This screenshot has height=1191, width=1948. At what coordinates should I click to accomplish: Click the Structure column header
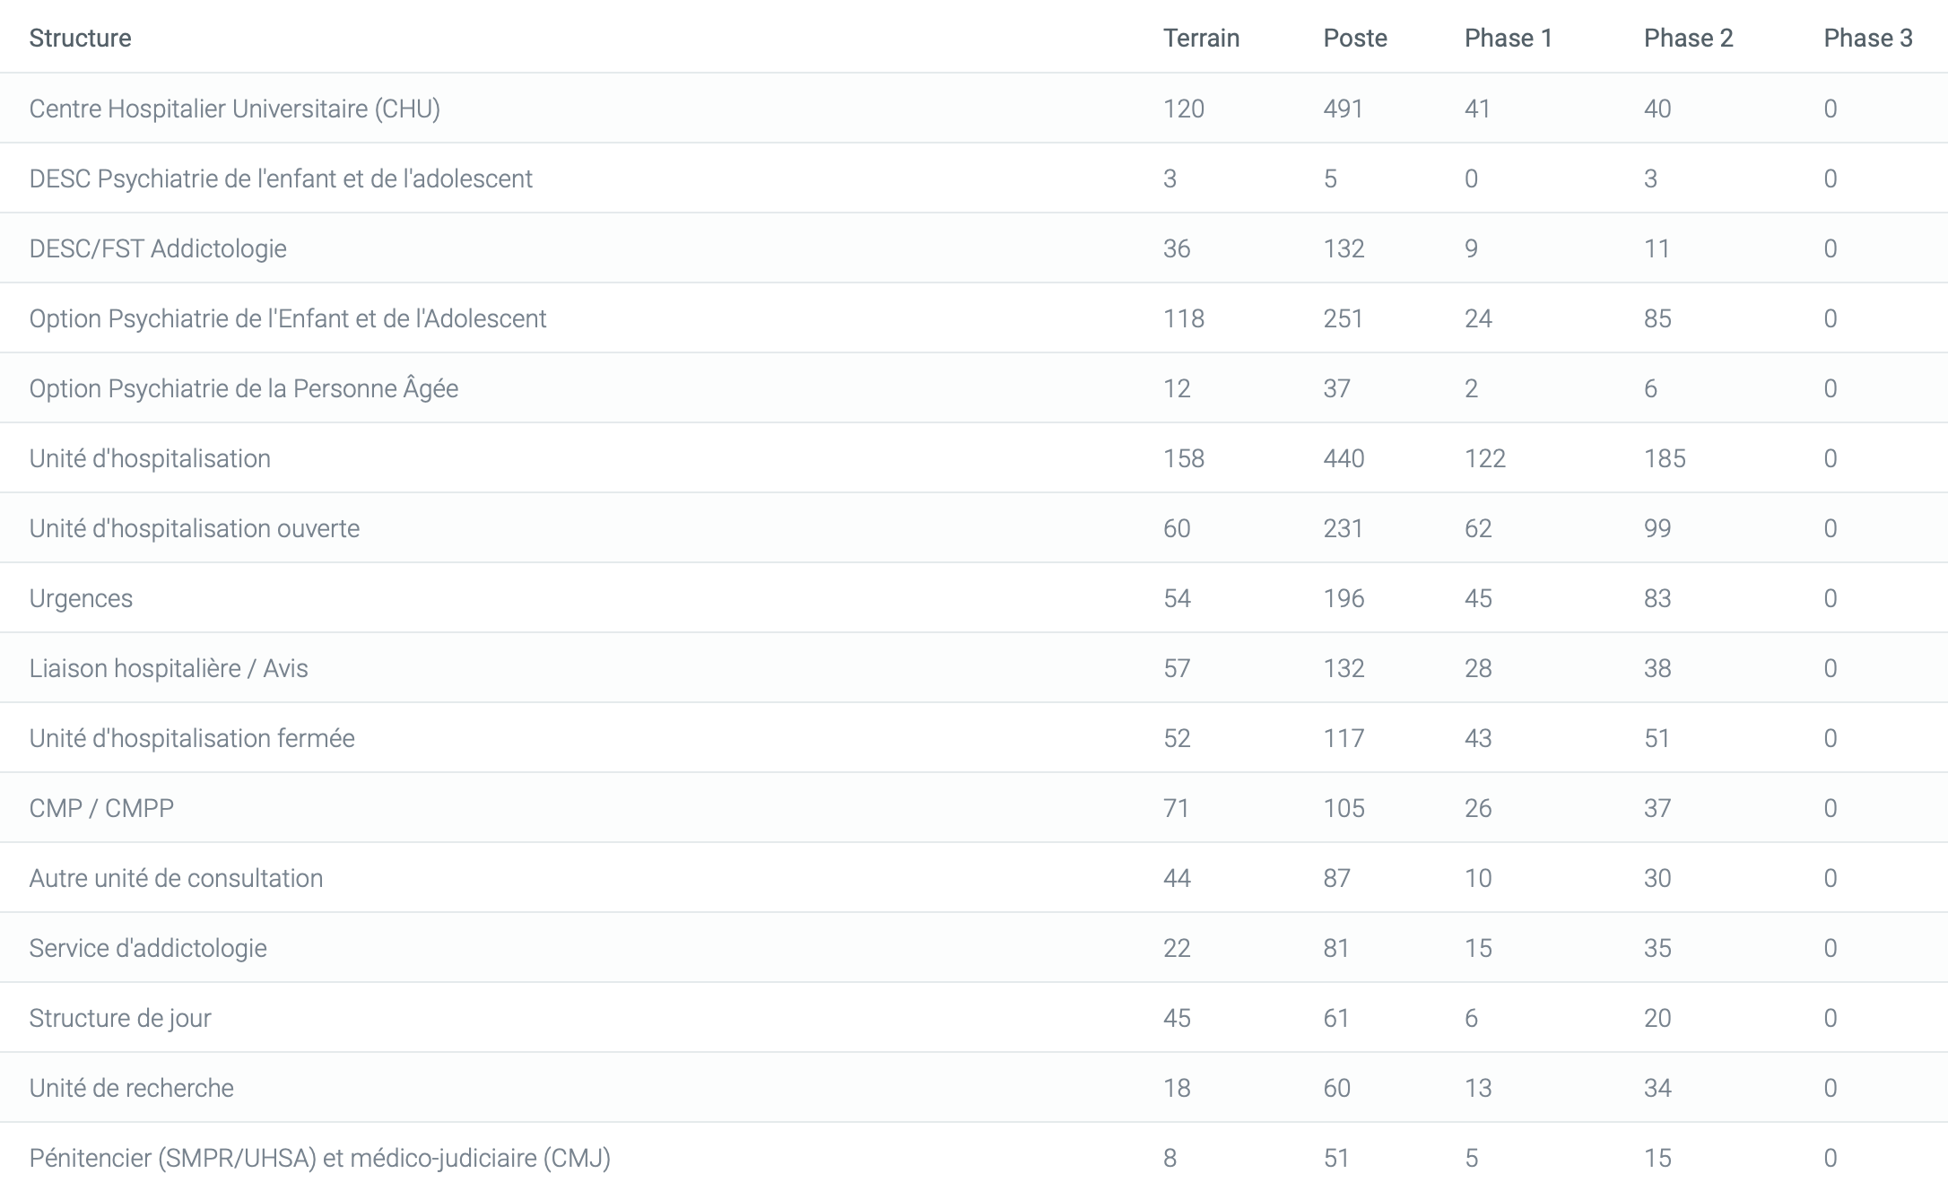(x=80, y=38)
